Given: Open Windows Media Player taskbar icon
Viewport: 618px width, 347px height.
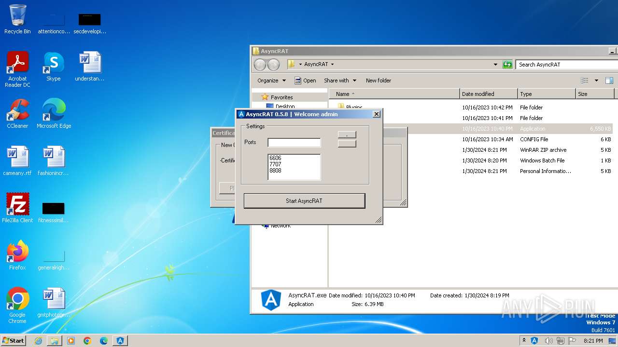Looking at the screenshot, I should 71,341.
